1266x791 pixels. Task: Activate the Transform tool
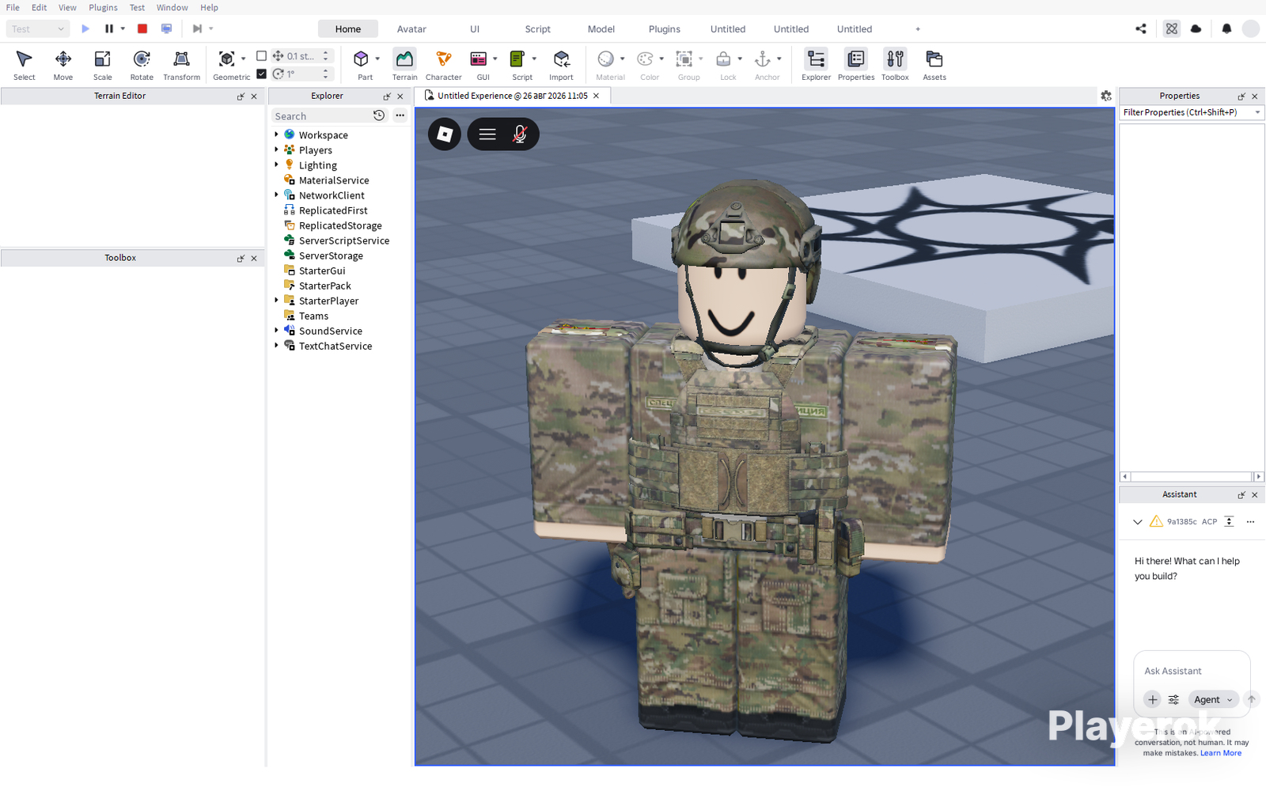[x=181, y=65]
